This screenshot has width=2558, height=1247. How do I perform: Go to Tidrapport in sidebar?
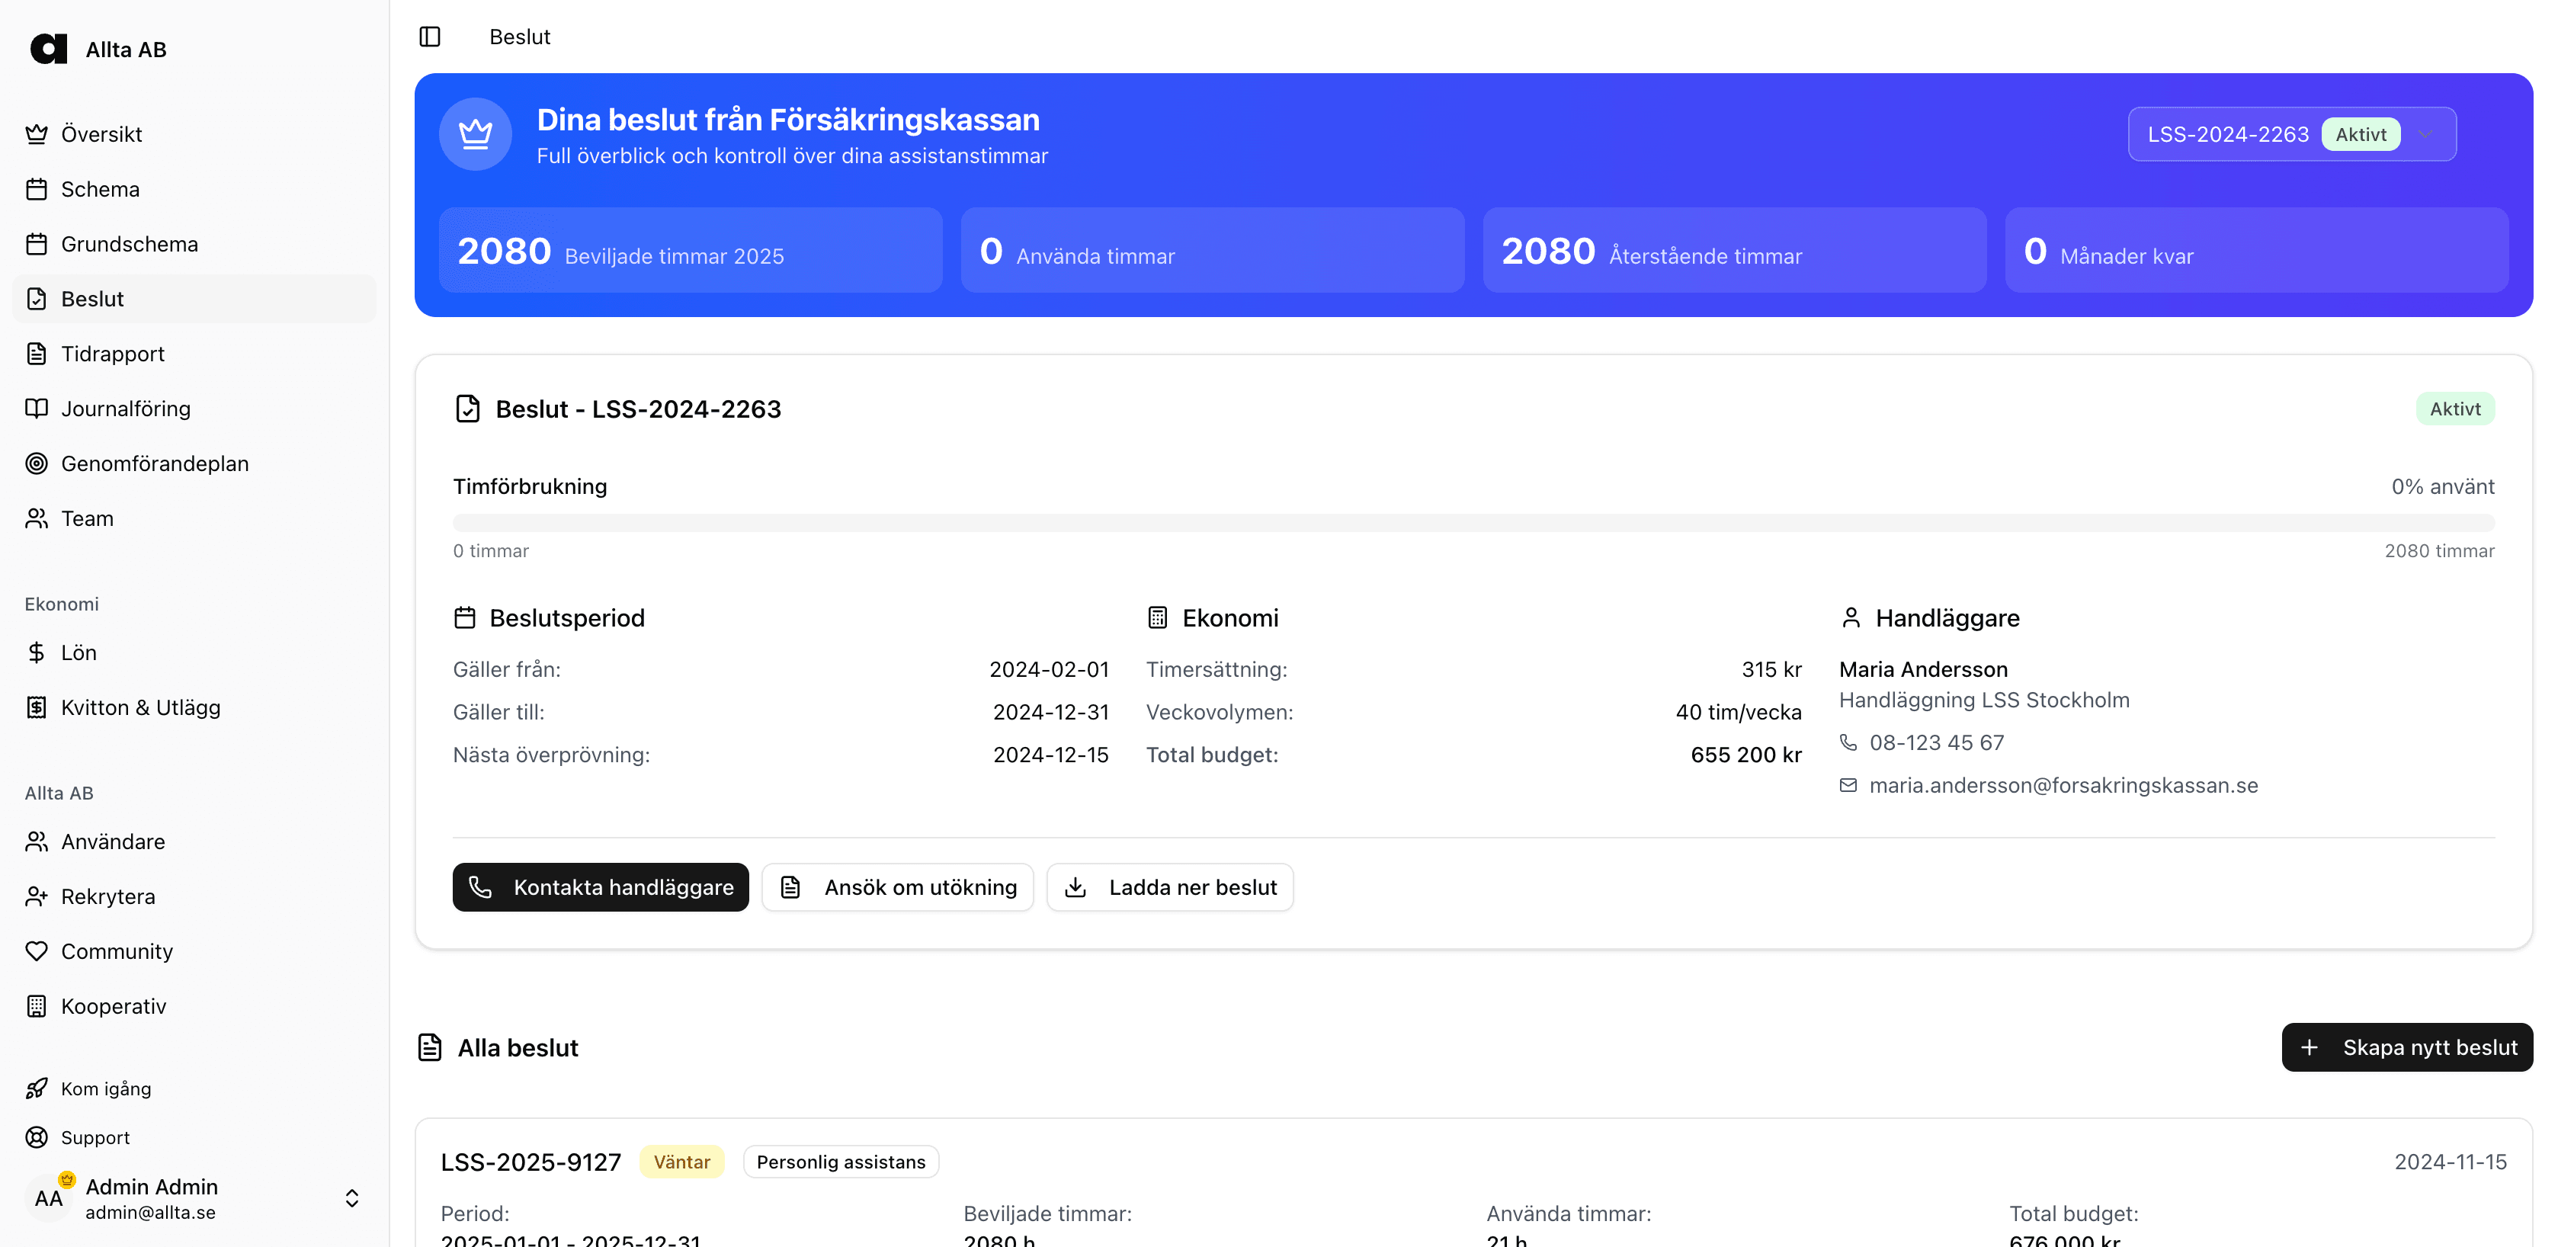pos(112,354)
